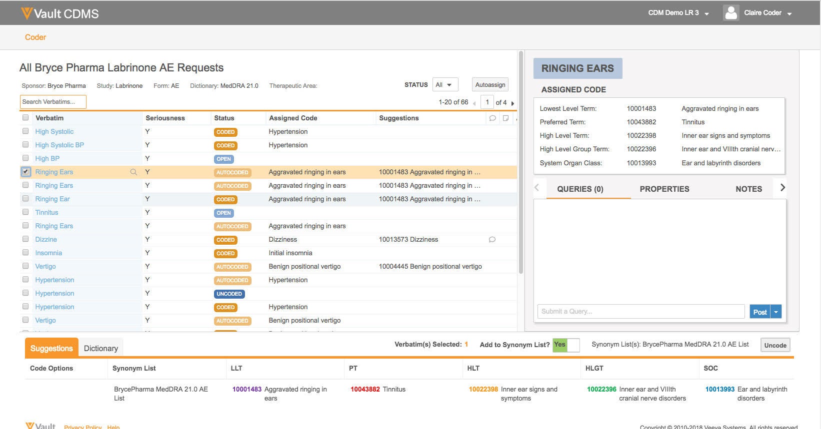Click the Search Verbatims input field
The image size is (821, 429).
tap(53, 102)
